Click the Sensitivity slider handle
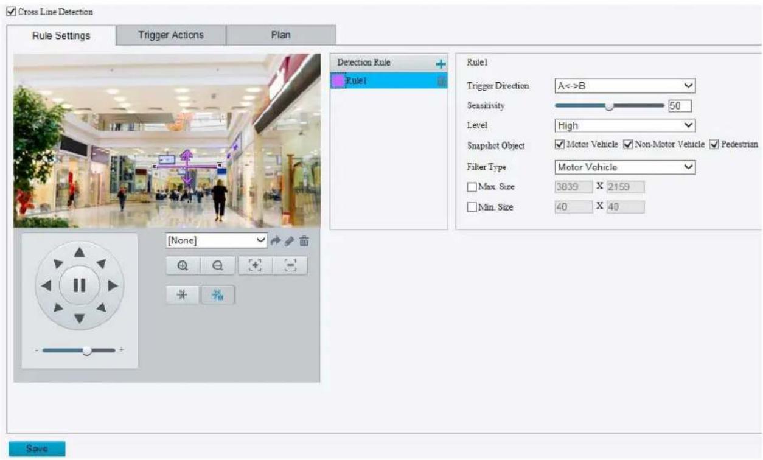This screenshot has width=763, height=460. pyautogui.click(x=610, y=106)
